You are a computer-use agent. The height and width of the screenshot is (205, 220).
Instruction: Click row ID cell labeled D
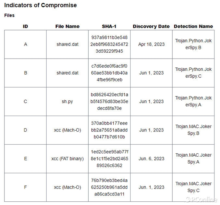coord(25,130)
